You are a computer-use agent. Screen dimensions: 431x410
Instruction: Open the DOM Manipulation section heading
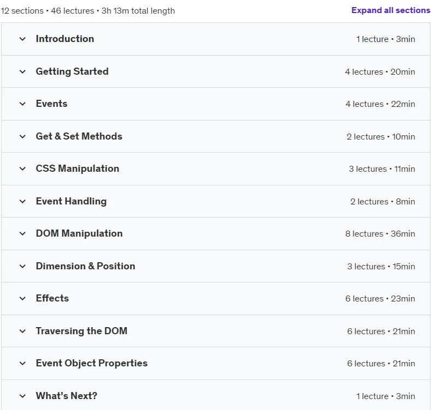[x=79, y=233]
